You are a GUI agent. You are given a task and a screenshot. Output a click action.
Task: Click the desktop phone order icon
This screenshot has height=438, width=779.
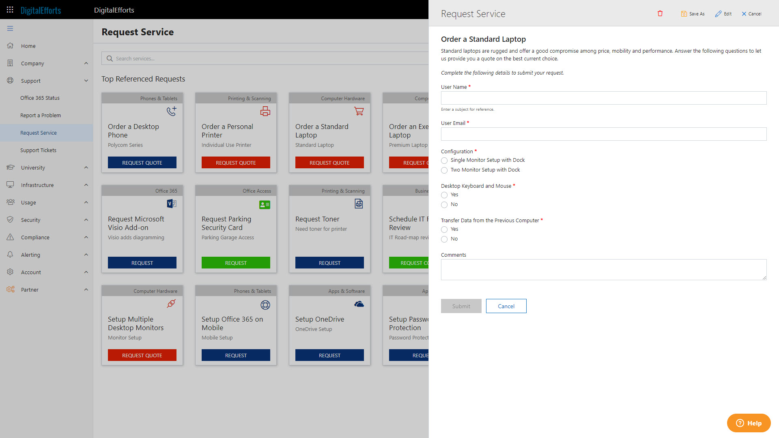click(x=171, y=111)
